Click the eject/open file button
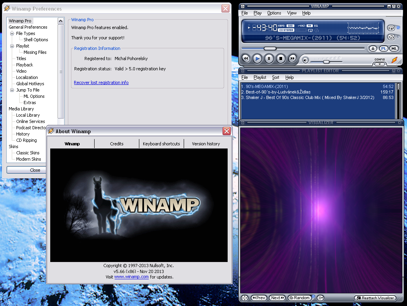Viewport: 407px width, 306px height. 373,49
